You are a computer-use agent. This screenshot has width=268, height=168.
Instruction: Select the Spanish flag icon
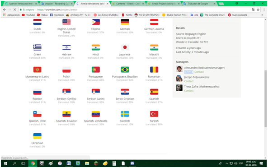[154, 92]
